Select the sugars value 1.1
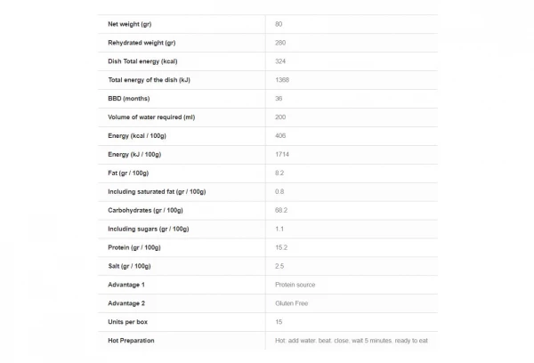The image size is (534, 363). tap(280, 229)
